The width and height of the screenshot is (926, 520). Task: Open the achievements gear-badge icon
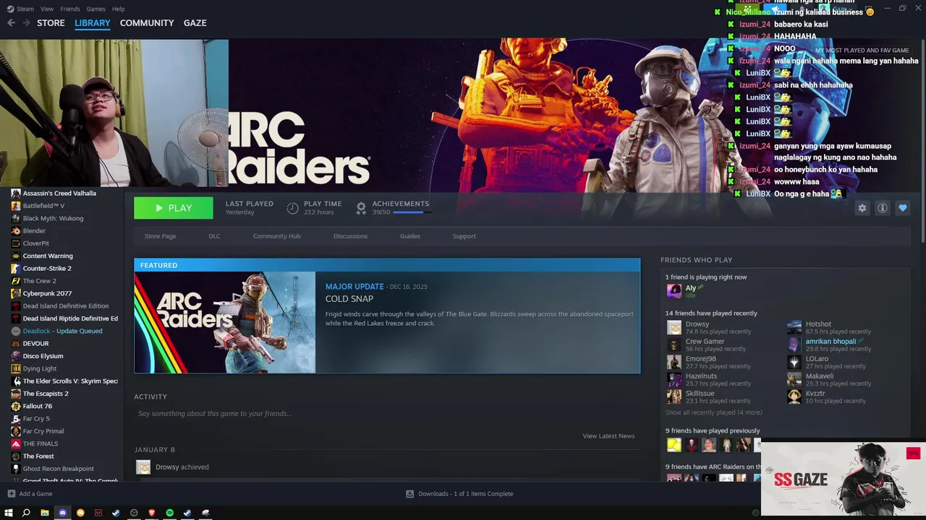click(x=361, y=208)
